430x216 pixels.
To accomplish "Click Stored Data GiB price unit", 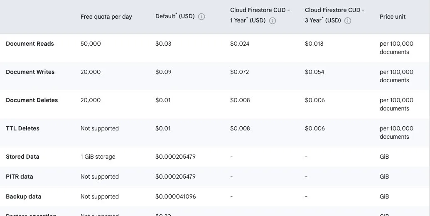I will coord(384,157).
